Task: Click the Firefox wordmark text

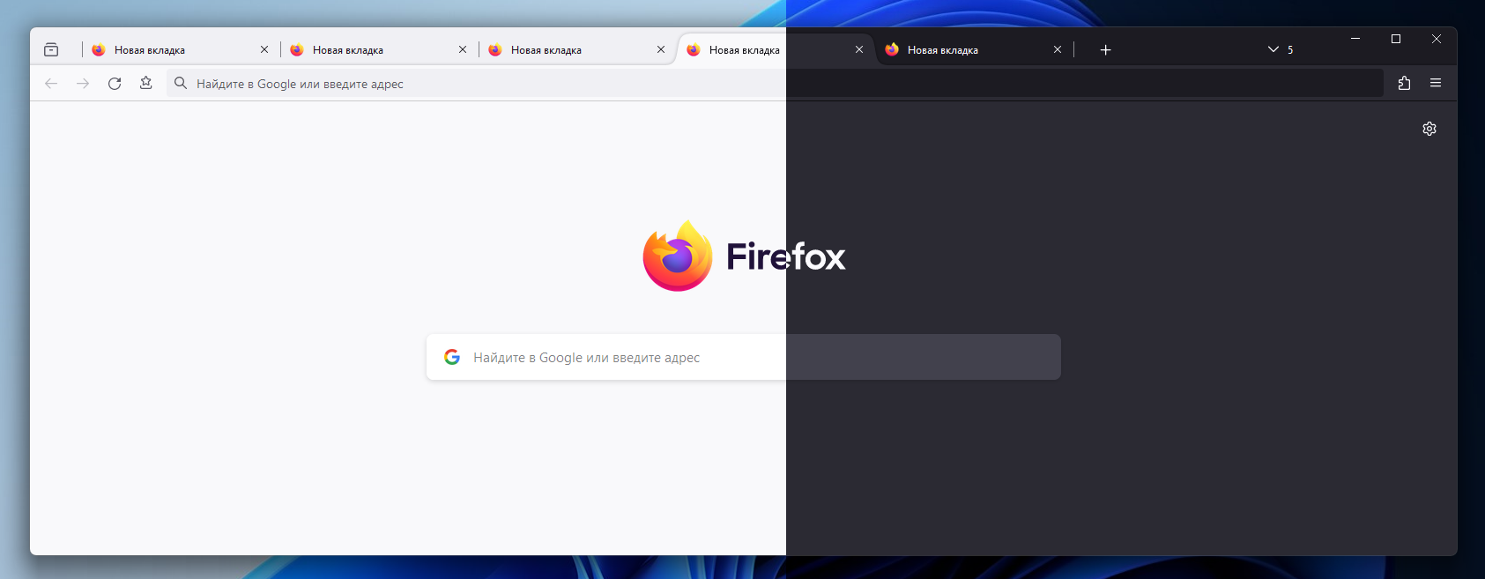Action: 785,256
